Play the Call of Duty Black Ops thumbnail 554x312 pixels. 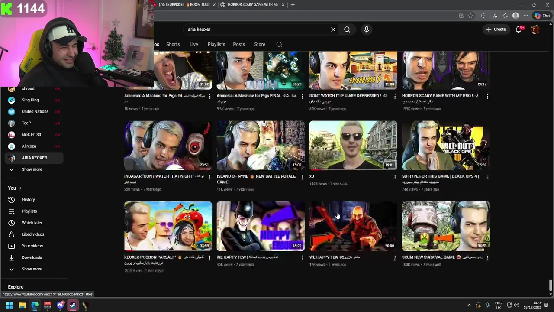(x=446, y=146)
